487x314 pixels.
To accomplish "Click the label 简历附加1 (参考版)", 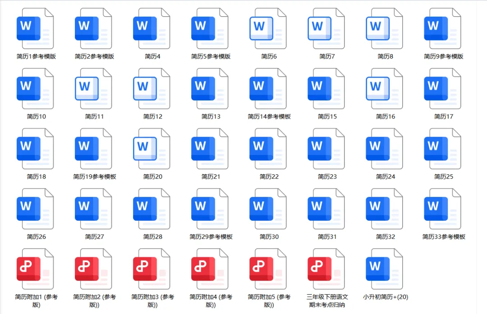I will pyautogui.click(x=37, y=300).
